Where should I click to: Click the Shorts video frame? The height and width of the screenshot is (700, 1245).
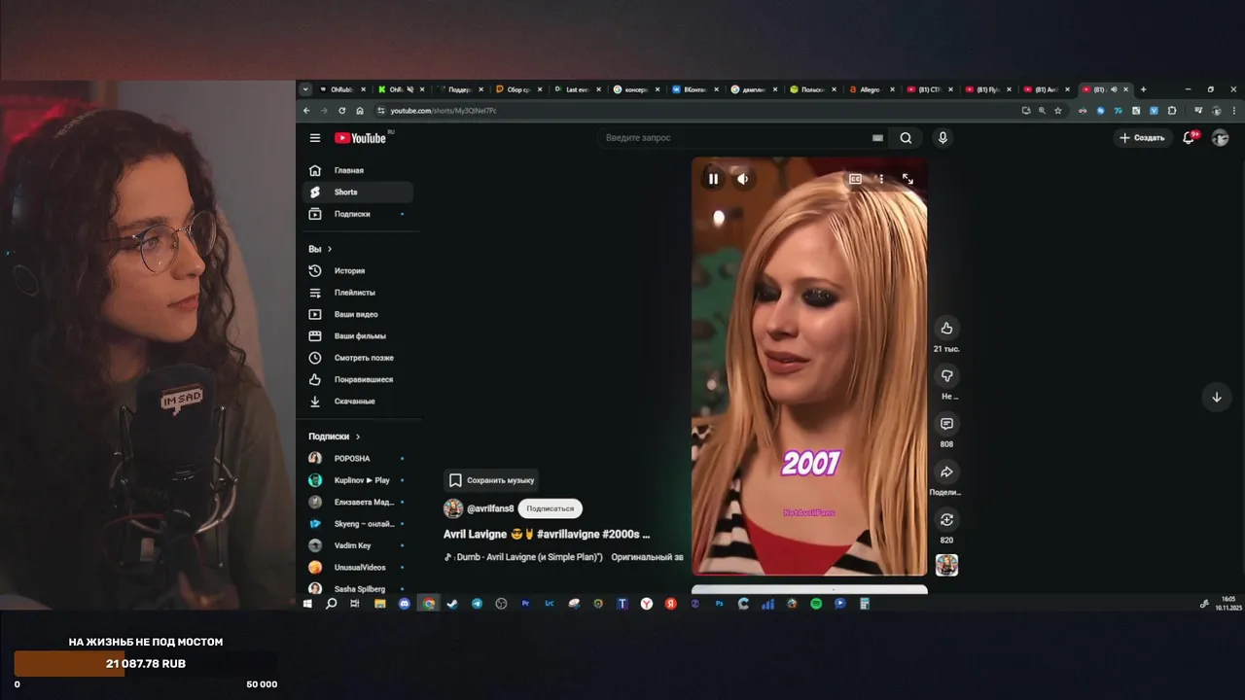809,367
